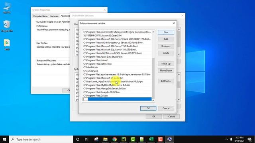Open the notification center icon
Screen dimensions: 255x143
point(250,139)
